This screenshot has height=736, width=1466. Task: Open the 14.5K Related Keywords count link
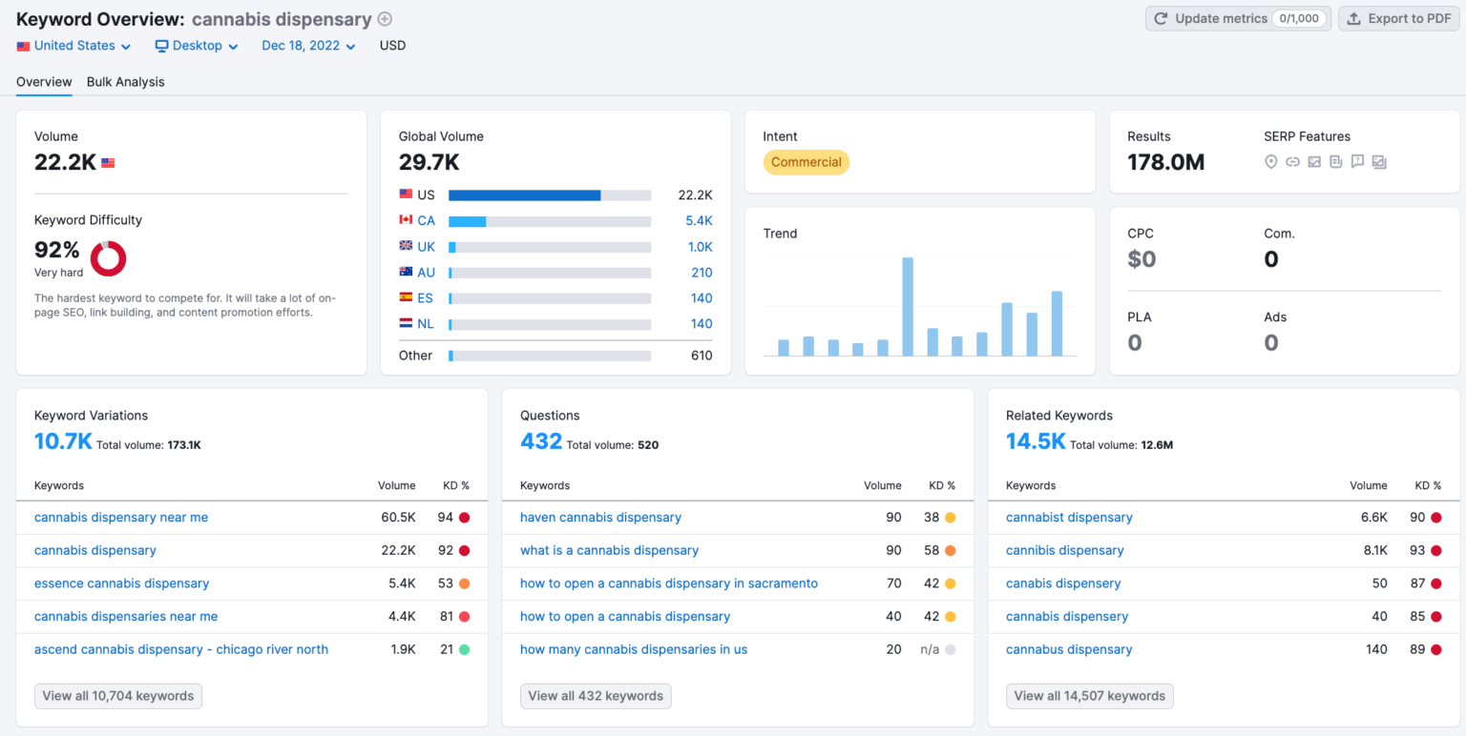coord(1036,441)
